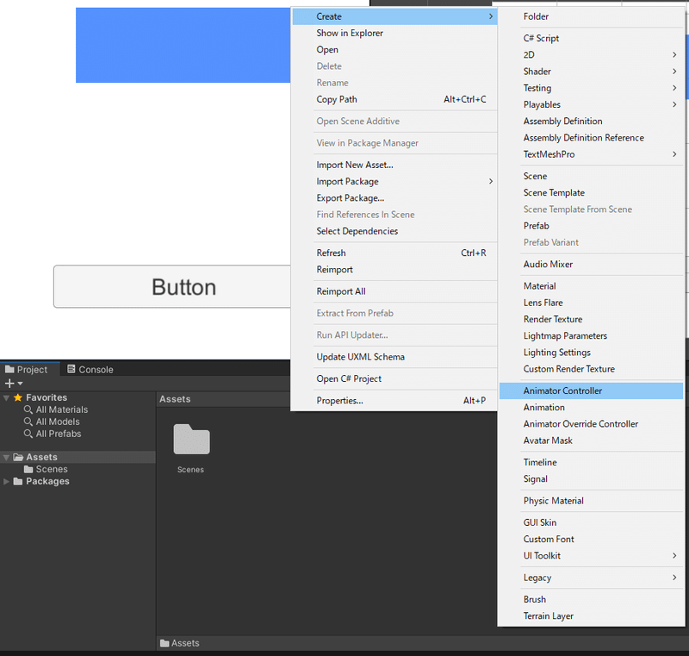The image size is (689, 656).
Task: Choose Update UXML Schema entry
Action: point(394,357)
